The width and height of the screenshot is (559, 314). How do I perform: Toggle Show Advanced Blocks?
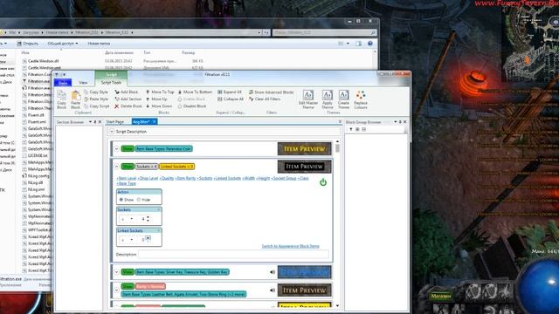(271, 92)
